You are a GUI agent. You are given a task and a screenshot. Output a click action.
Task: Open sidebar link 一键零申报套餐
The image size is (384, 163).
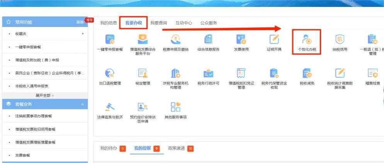(x=28, y=47)
